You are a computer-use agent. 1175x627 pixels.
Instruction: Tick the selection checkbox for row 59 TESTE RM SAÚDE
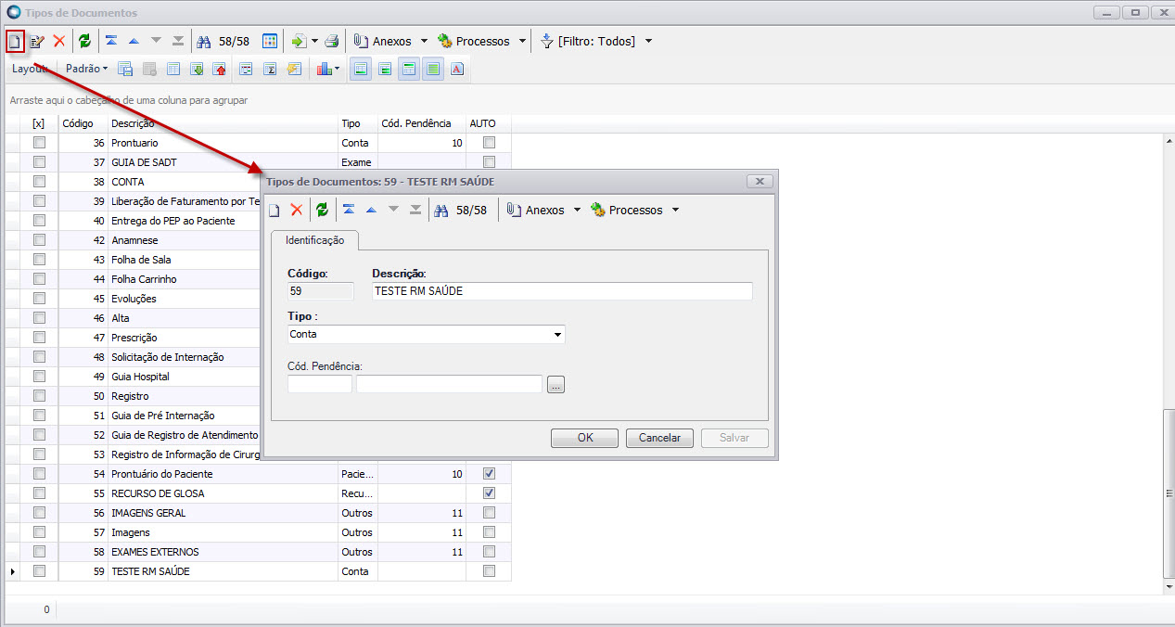coord(39,571)
